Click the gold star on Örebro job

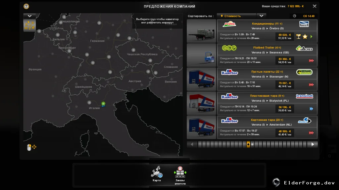[x=305, y=37]
